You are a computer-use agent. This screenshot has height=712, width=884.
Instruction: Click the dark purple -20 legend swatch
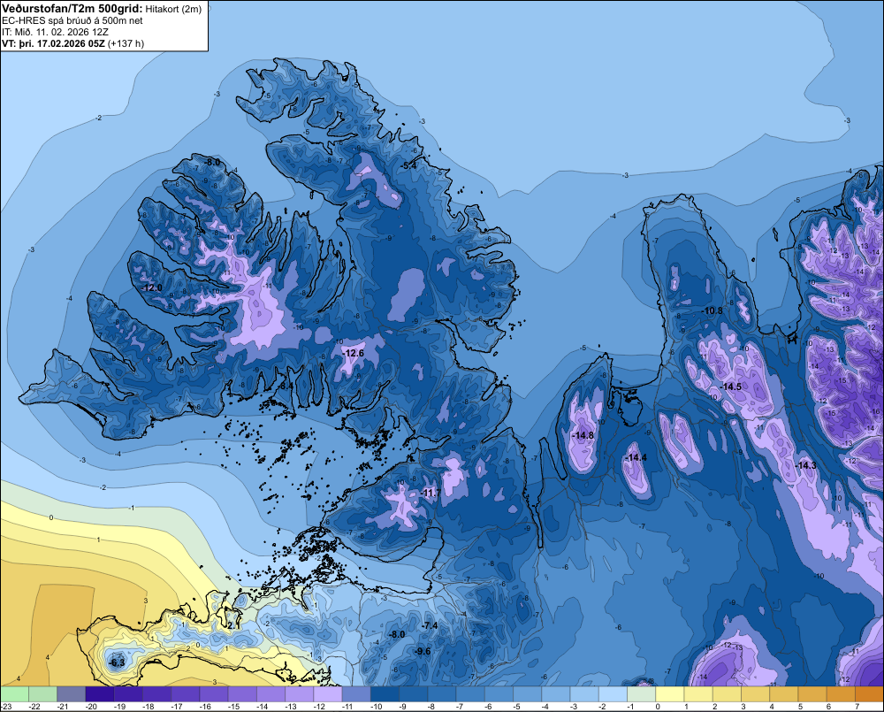99,694
